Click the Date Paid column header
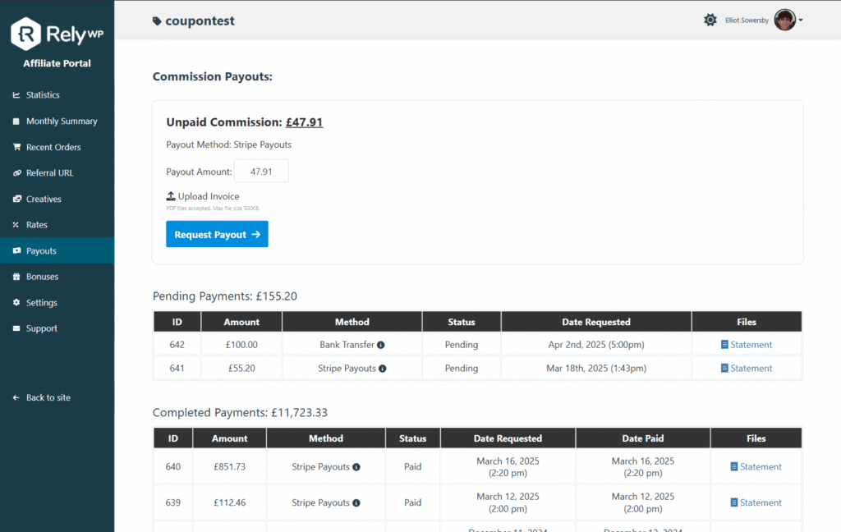Image resolution: width=841 pixels, height=532 pixels. [642, 438]
